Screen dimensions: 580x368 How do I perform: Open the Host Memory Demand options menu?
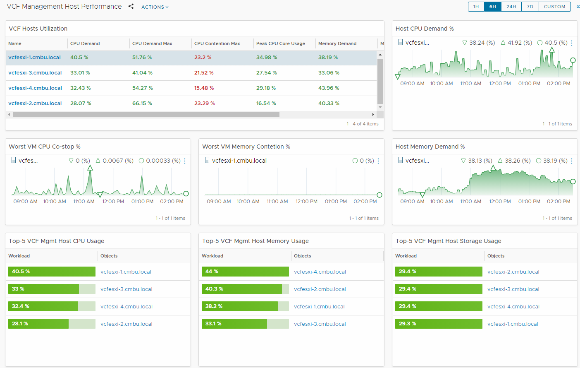click(572, 161)
